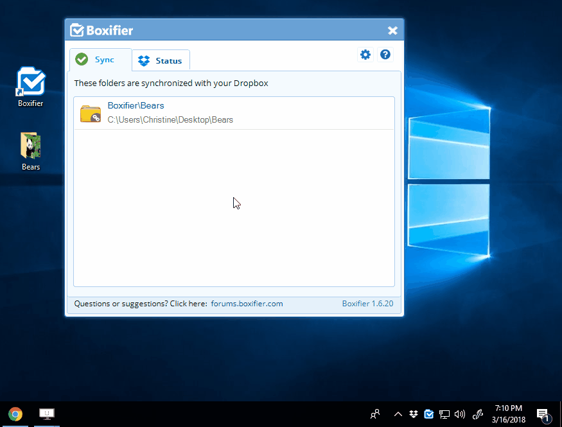Click the green check icon on Sync tab
This screenshot has height=427, width=562.
82,59
